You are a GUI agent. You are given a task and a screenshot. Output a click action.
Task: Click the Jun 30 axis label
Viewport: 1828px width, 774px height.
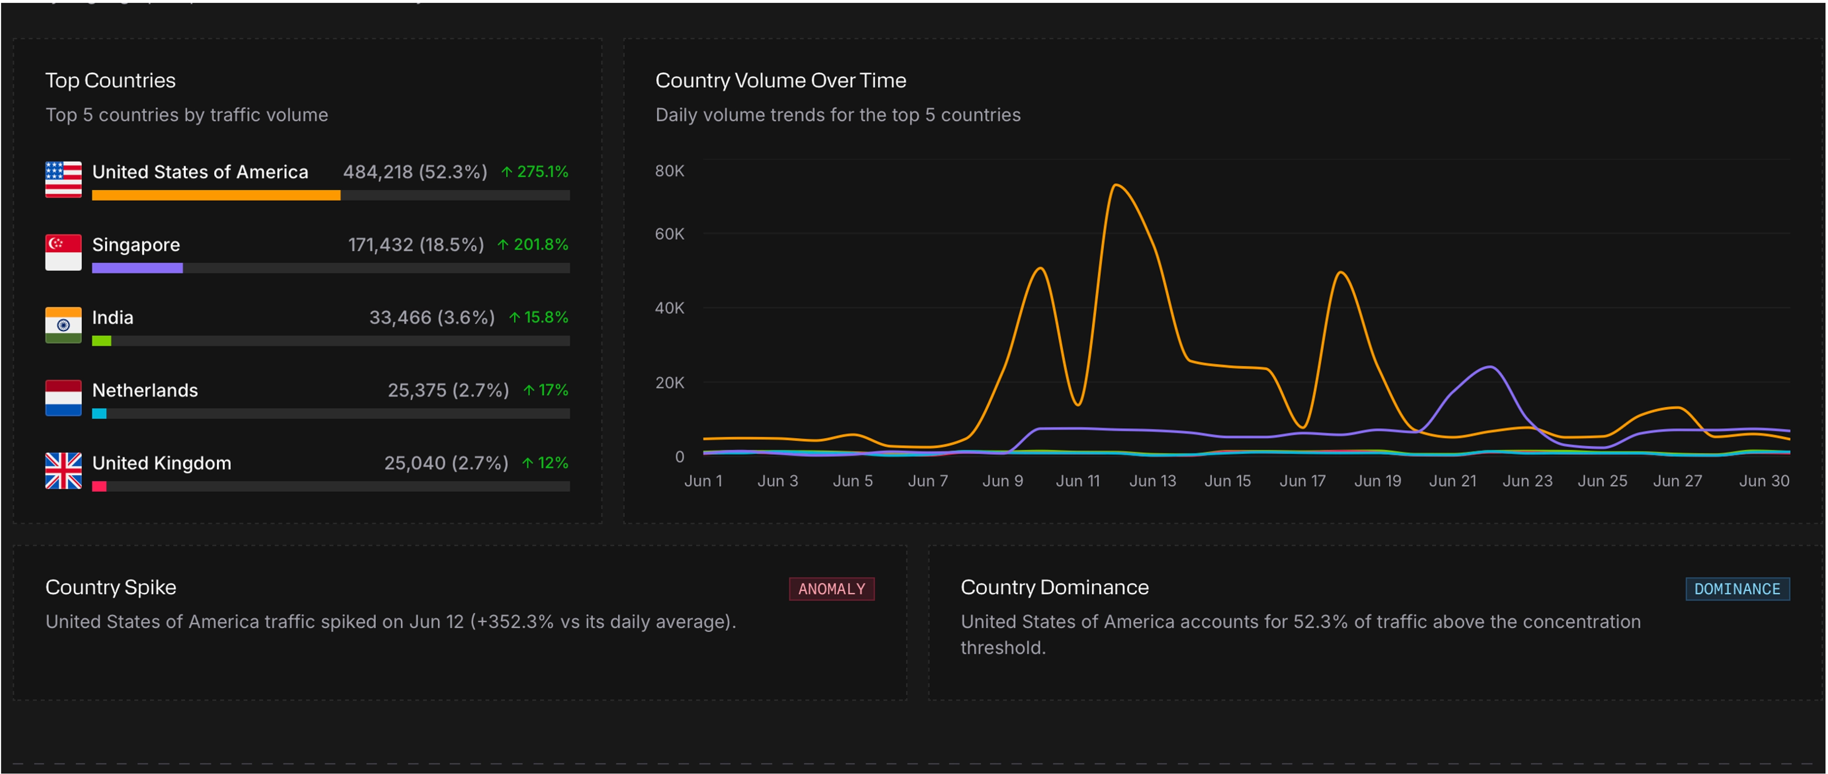coord(1764,481)
